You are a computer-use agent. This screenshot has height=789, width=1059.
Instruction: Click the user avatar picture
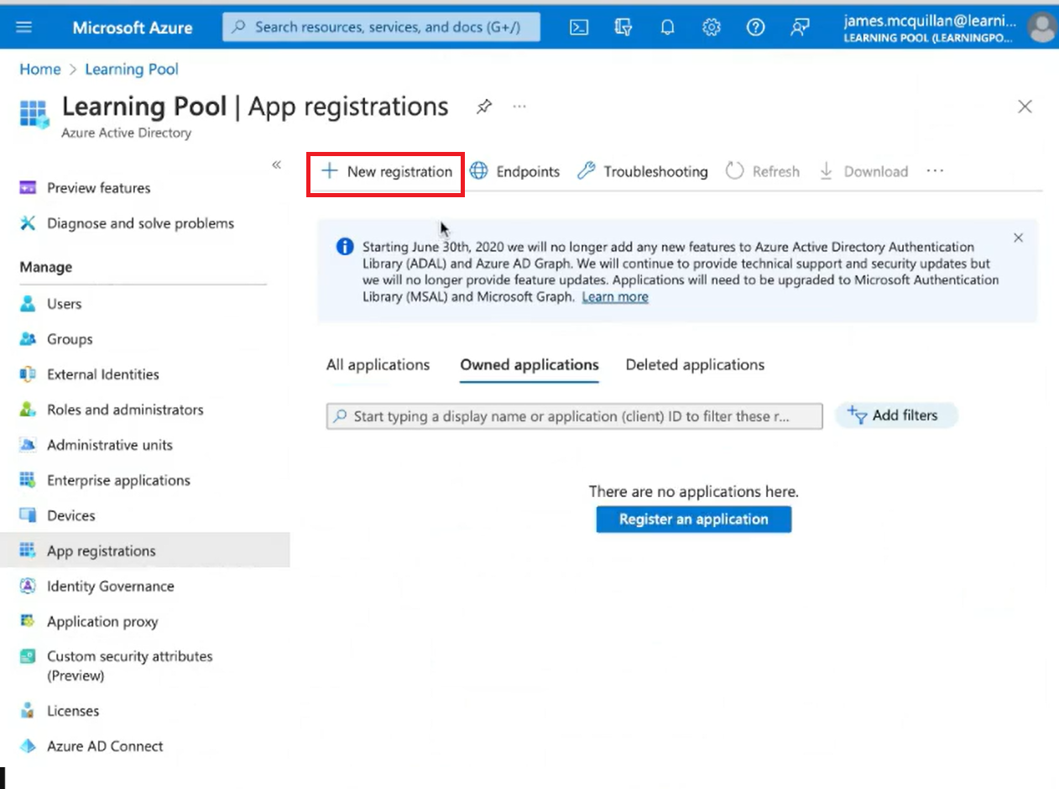[1041, 27]
